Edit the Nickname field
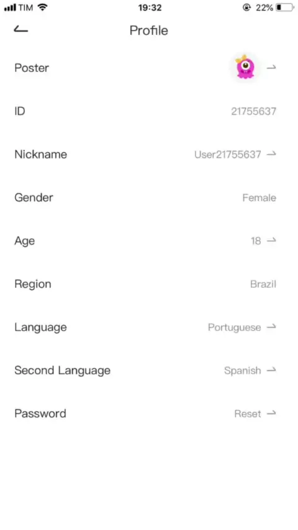 click(x=149, y=154)
